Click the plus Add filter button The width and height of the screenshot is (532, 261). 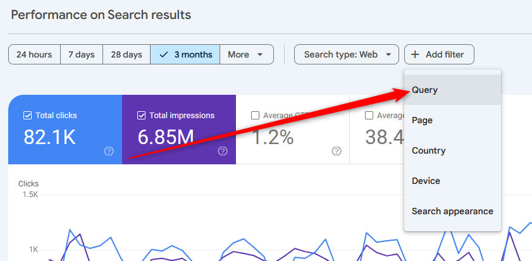[x=439, y=54]
